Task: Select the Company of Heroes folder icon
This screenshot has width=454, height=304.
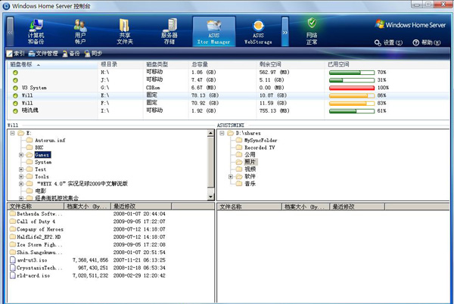Action: click(12, 229)
